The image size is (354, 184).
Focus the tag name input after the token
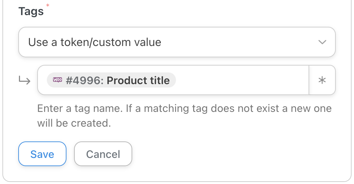pos(241,80)
